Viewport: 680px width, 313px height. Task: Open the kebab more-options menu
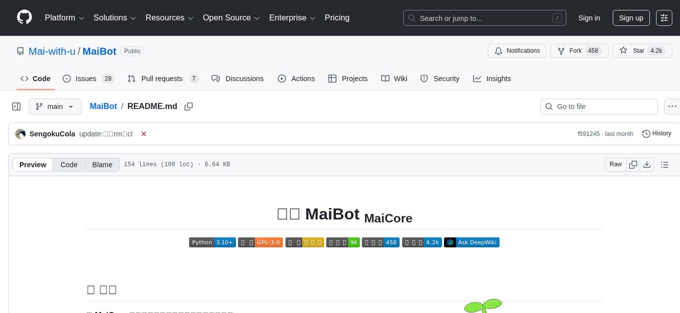click(672, 106)
